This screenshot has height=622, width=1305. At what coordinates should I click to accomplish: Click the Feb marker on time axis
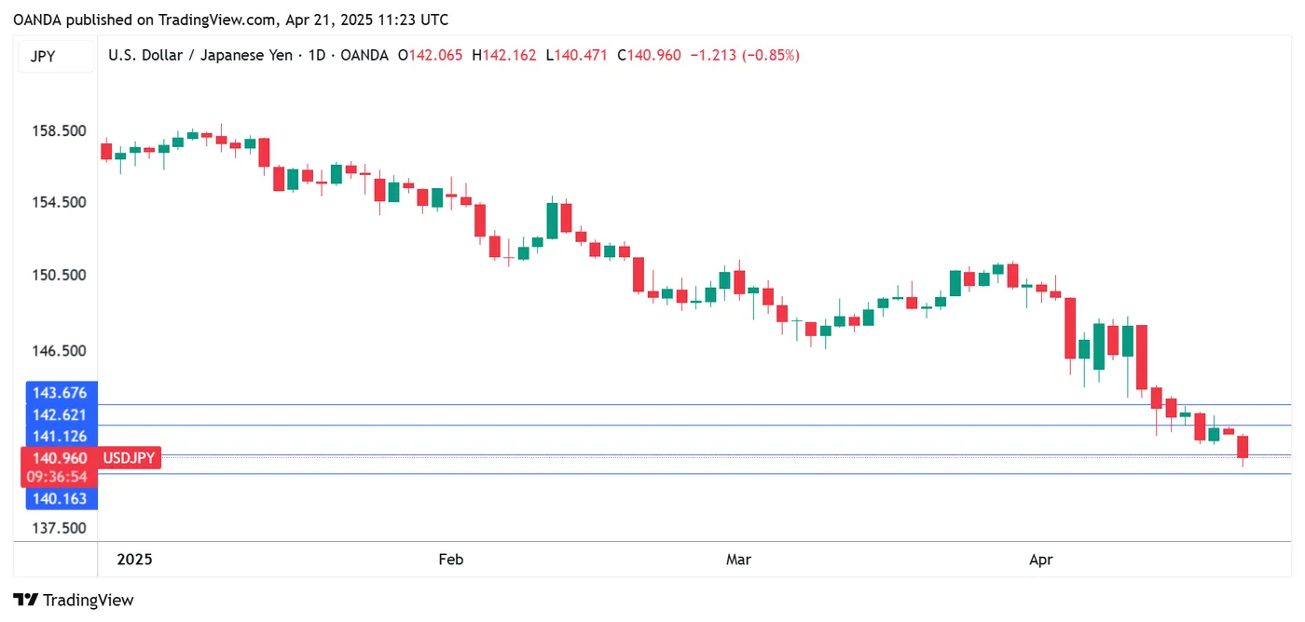pos(450,560)
